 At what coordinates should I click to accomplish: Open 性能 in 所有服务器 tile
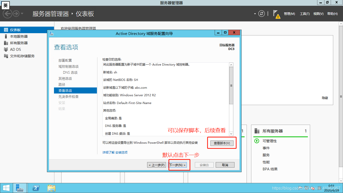[266, 162]
